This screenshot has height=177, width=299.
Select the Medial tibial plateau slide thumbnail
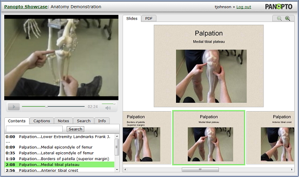click(209, 138)
